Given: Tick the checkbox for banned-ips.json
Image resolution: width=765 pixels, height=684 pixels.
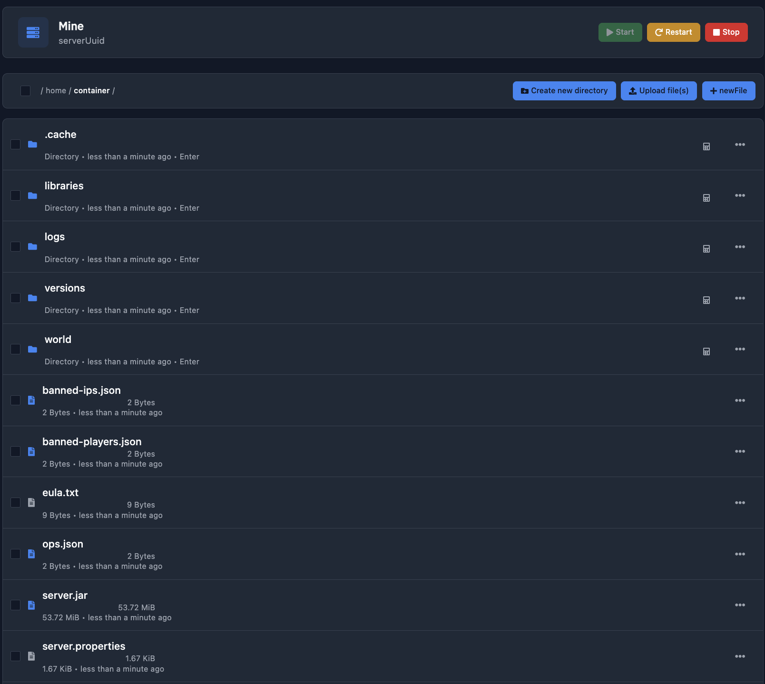Looking at the screenshot, I should pos(16,400).
